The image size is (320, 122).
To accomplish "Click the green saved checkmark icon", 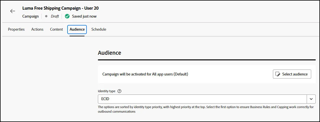I will pos(67,16).
